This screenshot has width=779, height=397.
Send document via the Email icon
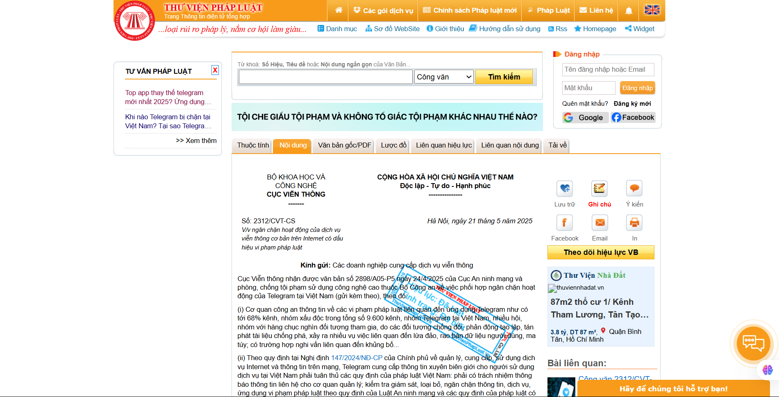[x=600, y=223]
